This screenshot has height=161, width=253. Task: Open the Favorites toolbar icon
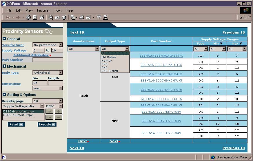pos(57,17)
